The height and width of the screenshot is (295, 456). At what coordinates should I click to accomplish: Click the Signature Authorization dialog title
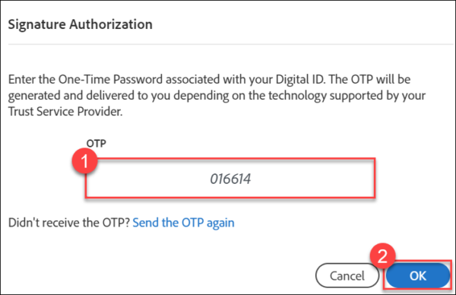81,24
